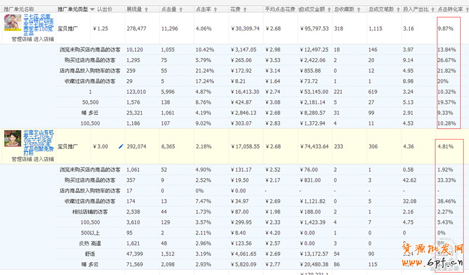Click the pencil edit icon beside ¥3.00 bid
The image size is (469, 275).
tap(121, 146)
